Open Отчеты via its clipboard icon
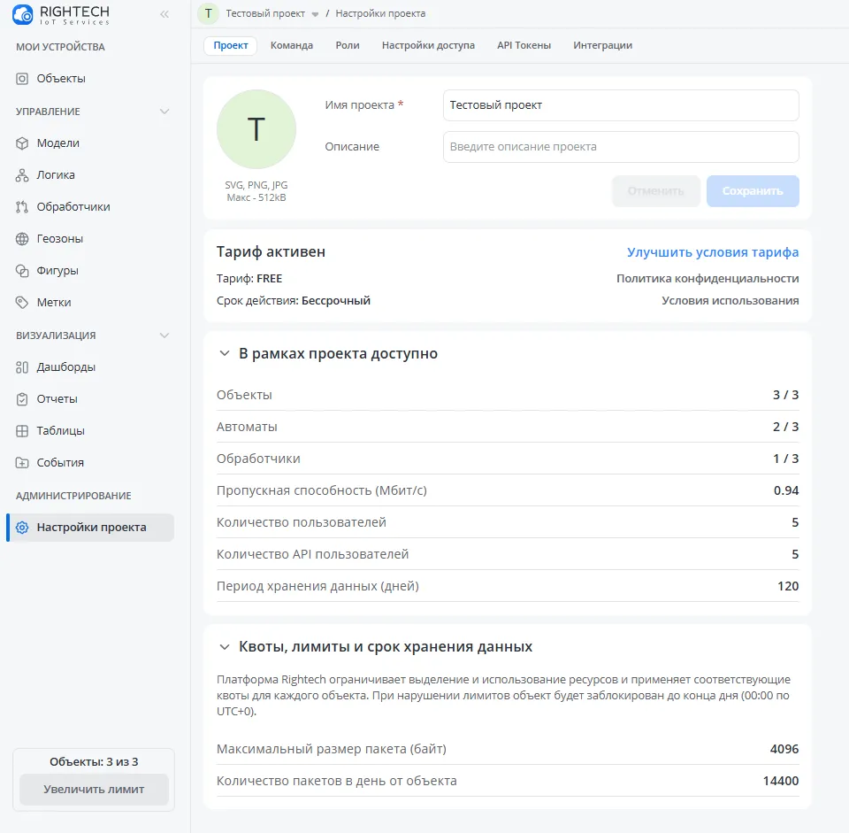Screen dimensions: 849x833 pyautogui.click(x=23, y=399)
